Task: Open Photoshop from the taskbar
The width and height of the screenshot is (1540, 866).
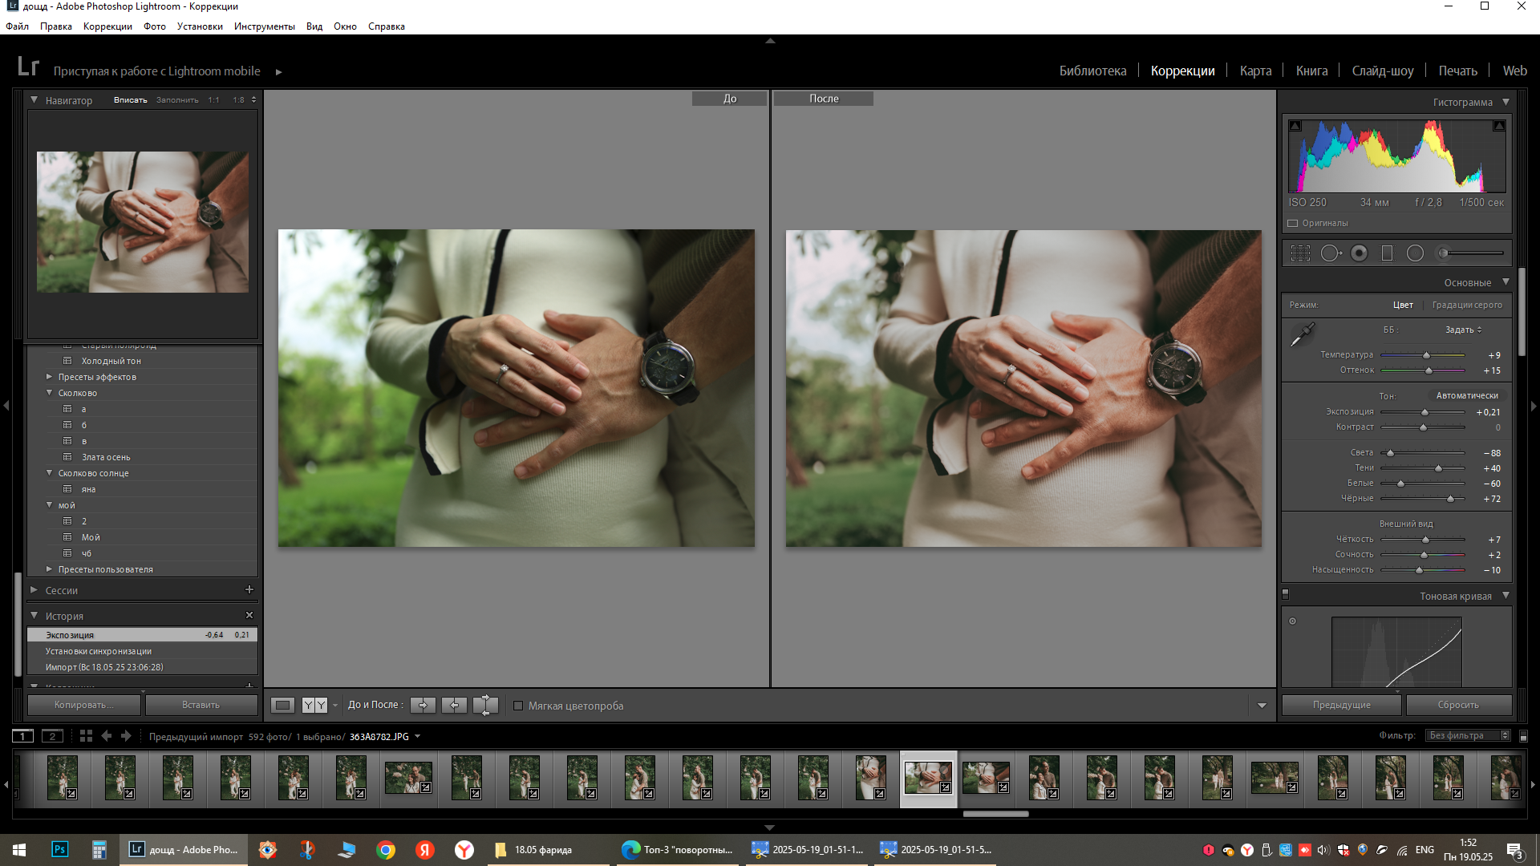Action: [x=59, y=849]
